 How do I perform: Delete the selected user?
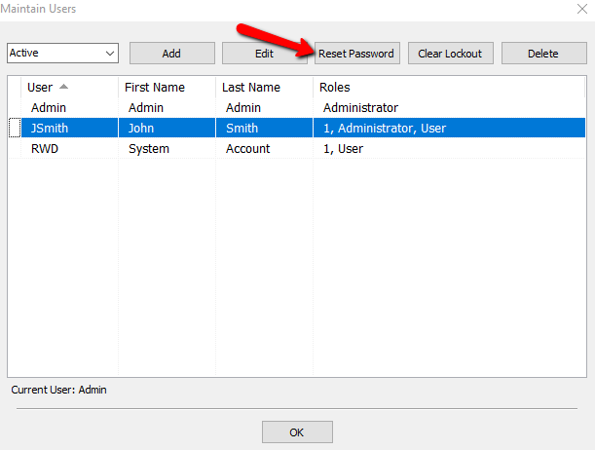pyautogui.click(x=543, y=54)
